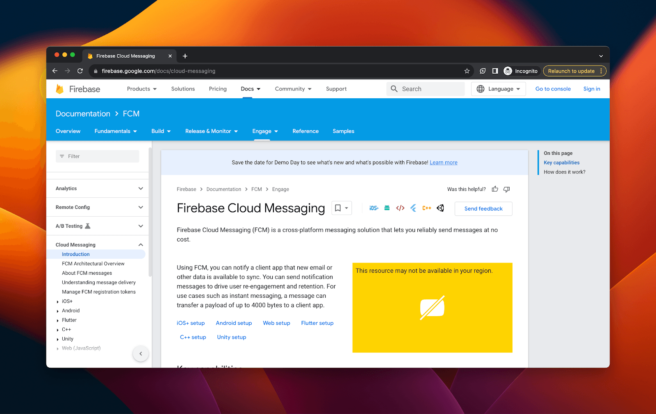
Task: Open the Solutions menu item
Action: coord(183,89)
